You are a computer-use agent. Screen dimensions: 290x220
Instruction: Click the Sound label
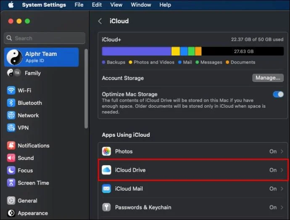pos(26,158)
